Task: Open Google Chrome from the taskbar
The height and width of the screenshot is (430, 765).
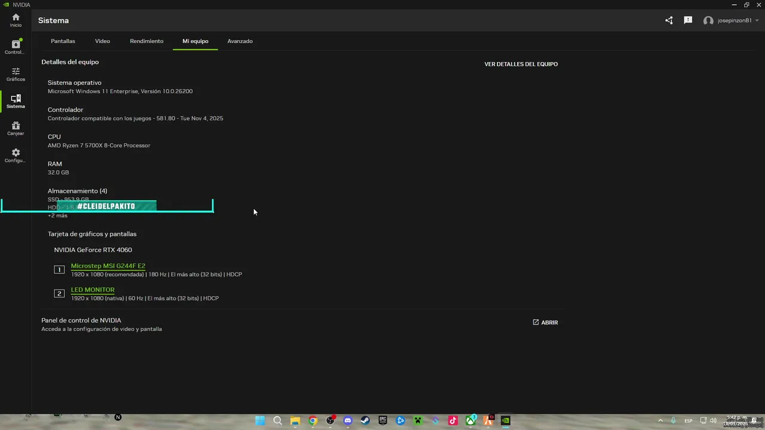Action: pos(313,420)
